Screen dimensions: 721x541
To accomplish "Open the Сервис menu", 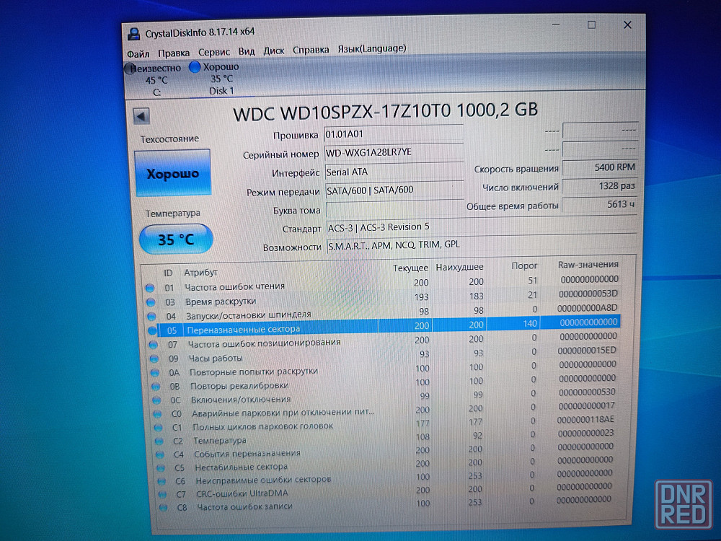I will click(x=214, y=52).
